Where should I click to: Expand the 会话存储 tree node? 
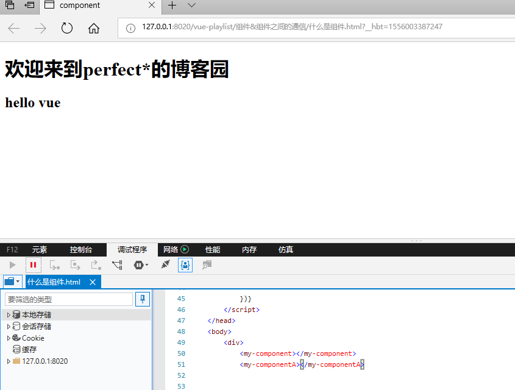coord(8,326)
